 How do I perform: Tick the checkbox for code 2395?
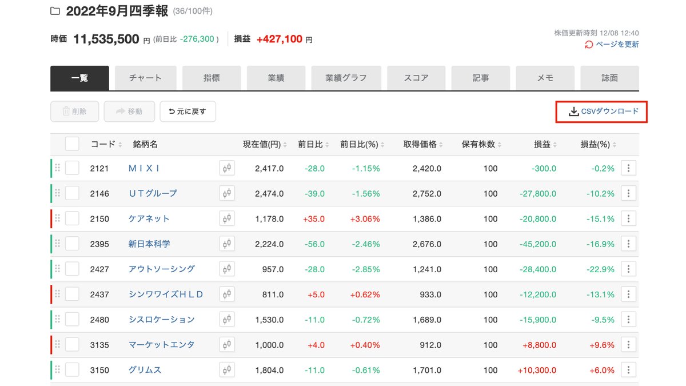(x=72, y=244)
